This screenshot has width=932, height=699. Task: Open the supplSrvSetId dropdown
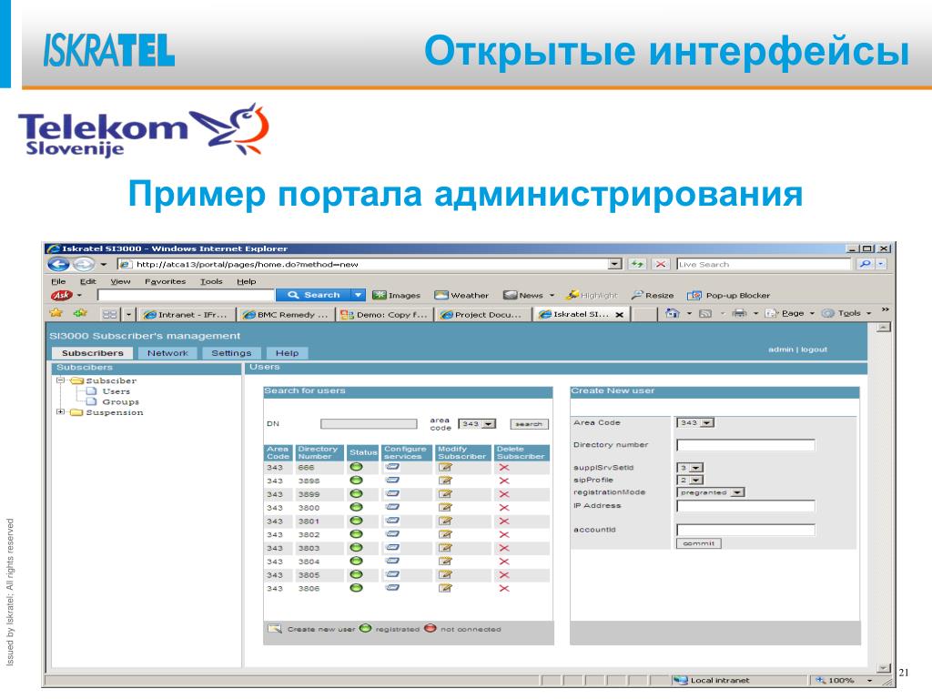(x=696, y=468)
